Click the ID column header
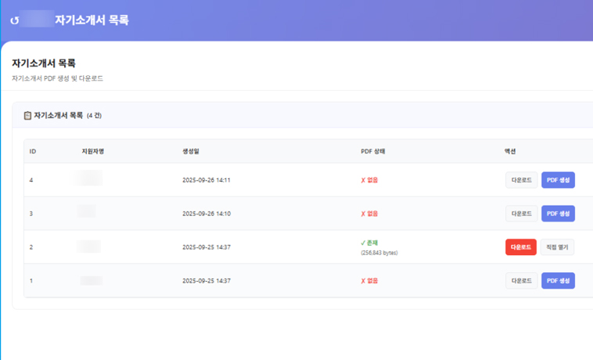Screen dimensions: 593x360 tap(33, 151)
